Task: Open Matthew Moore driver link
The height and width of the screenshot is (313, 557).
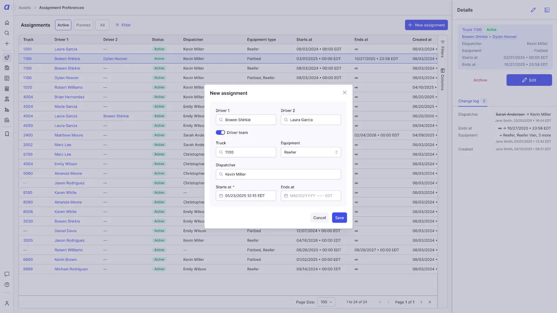Action: pos(69,135)
